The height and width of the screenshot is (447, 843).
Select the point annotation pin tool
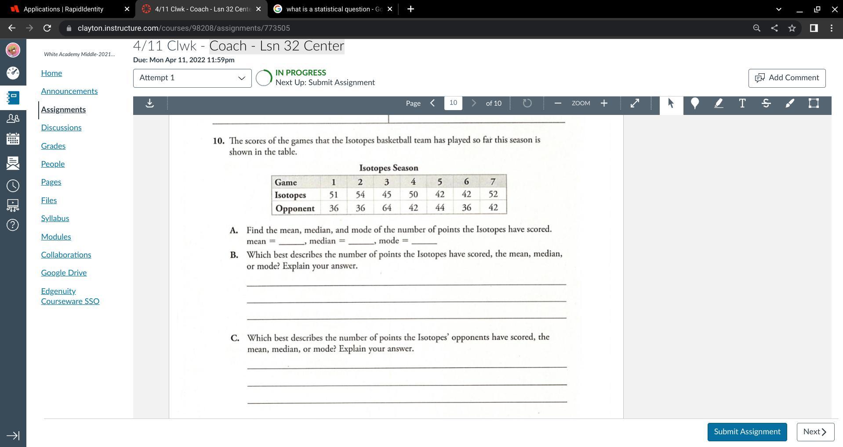coord(695,104)
